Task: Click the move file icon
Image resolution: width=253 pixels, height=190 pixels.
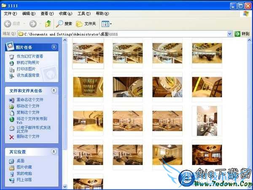Action: (x=12, y=107)
